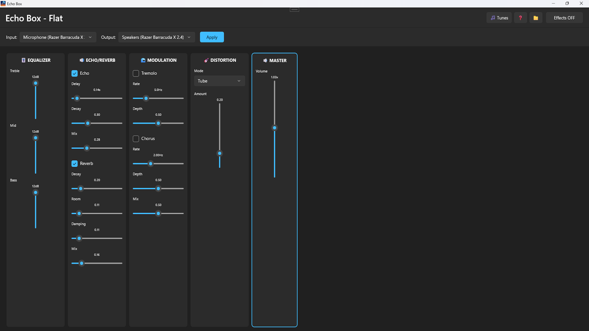The image size is (589, 331).
Task: Click the Master speaker icon
Action: point(265,61)
